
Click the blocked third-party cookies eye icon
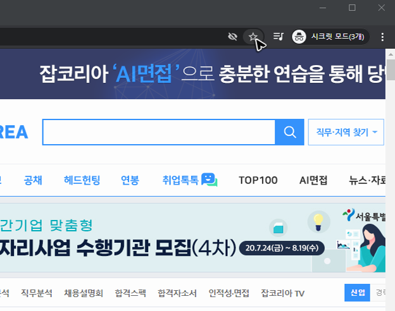coord(232,37)
